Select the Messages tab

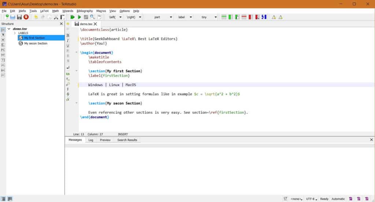pyautogui.click(x=75, y=140)
